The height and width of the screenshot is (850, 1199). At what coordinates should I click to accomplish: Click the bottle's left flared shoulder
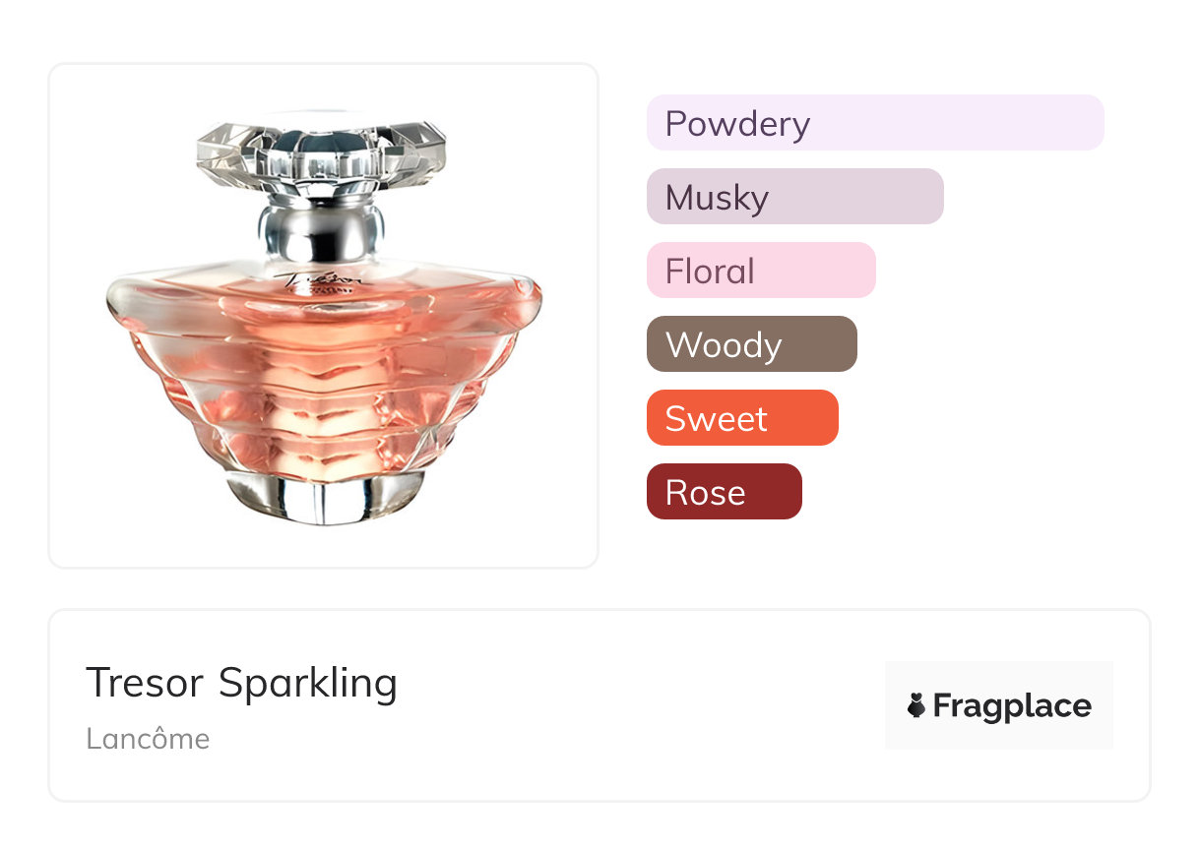pos(138,300)
